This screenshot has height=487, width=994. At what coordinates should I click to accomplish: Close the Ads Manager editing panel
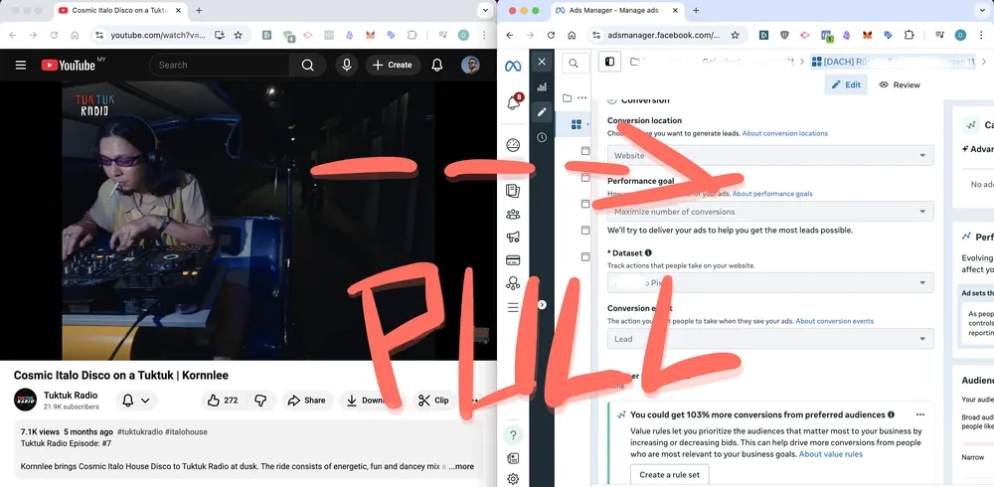tap(542, 62)
